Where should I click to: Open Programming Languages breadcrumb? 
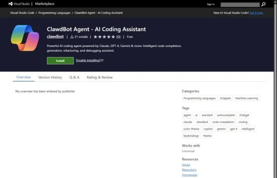click(55, 13)
